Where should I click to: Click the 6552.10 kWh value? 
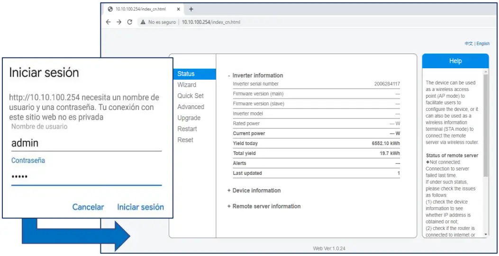point(386,144)
